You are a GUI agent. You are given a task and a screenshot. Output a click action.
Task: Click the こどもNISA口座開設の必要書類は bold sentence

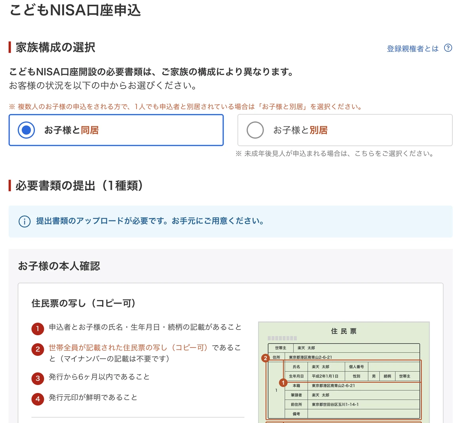[x=152, y=72]
